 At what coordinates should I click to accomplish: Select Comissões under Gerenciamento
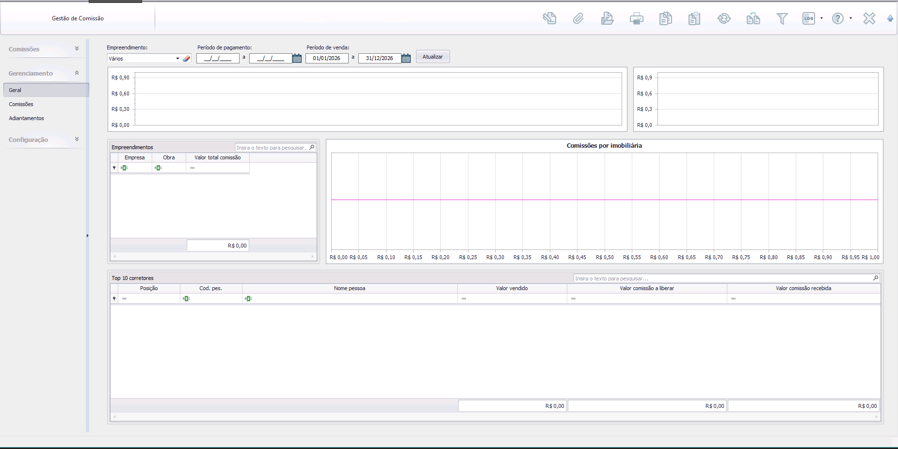21,104
